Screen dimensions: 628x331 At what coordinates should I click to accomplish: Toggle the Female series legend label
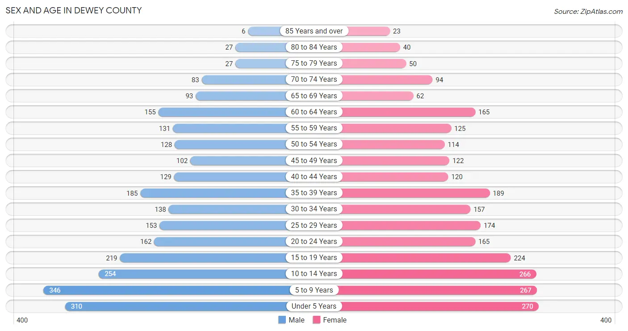pos(335,320)
